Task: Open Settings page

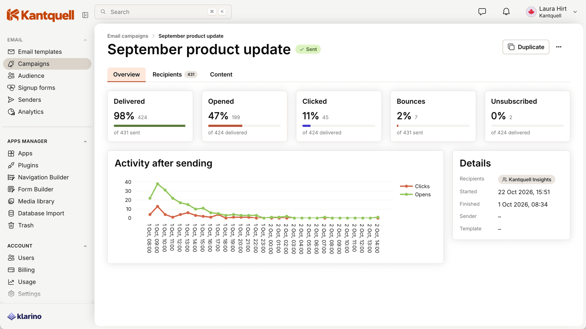Action: click(47, 294)
